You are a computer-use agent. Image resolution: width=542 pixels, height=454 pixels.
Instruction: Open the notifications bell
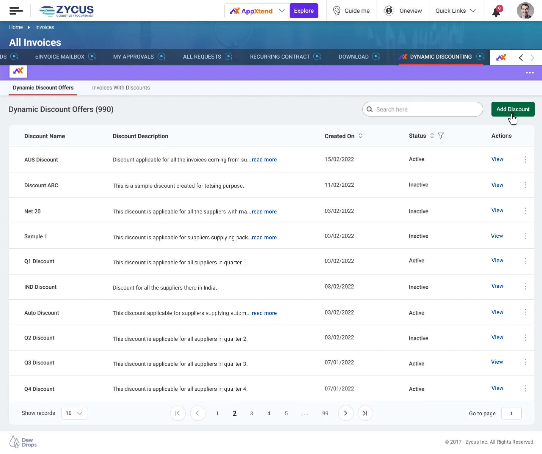coord(496,11)
